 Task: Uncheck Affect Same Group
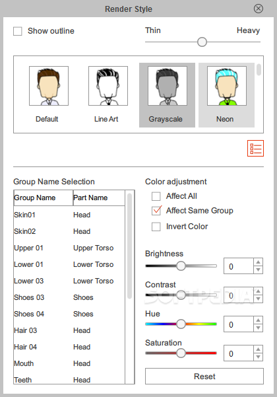[156, 211]
